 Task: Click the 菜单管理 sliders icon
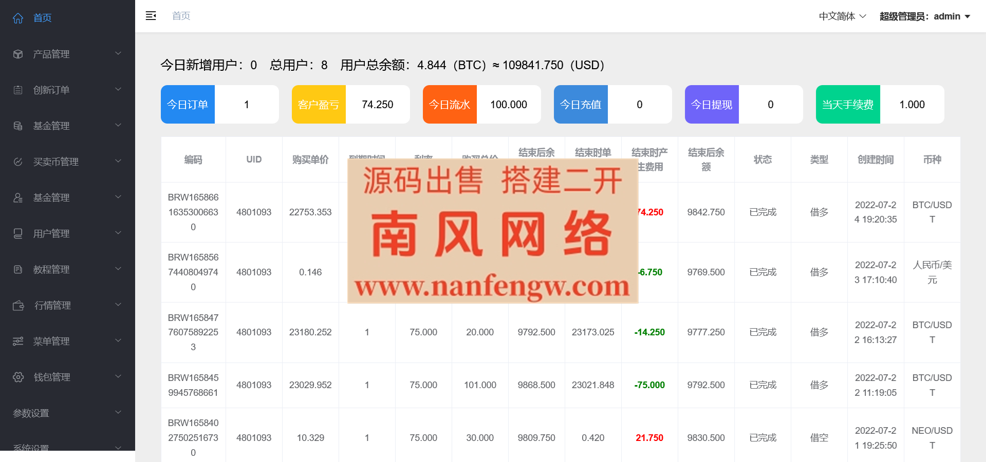(18, 342)
